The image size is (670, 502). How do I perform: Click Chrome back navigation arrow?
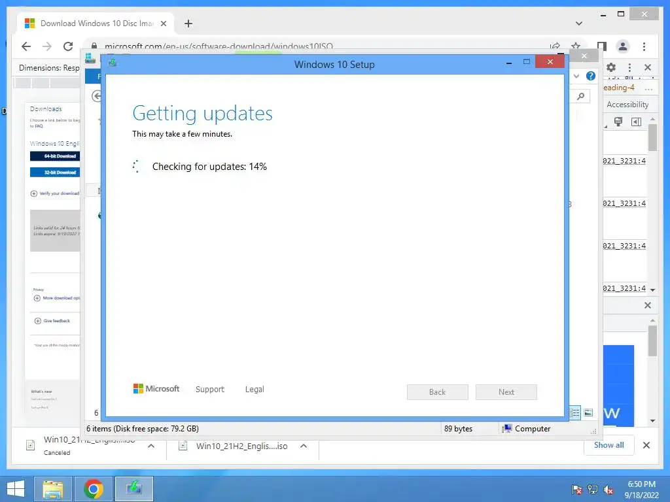coord(26,46)
